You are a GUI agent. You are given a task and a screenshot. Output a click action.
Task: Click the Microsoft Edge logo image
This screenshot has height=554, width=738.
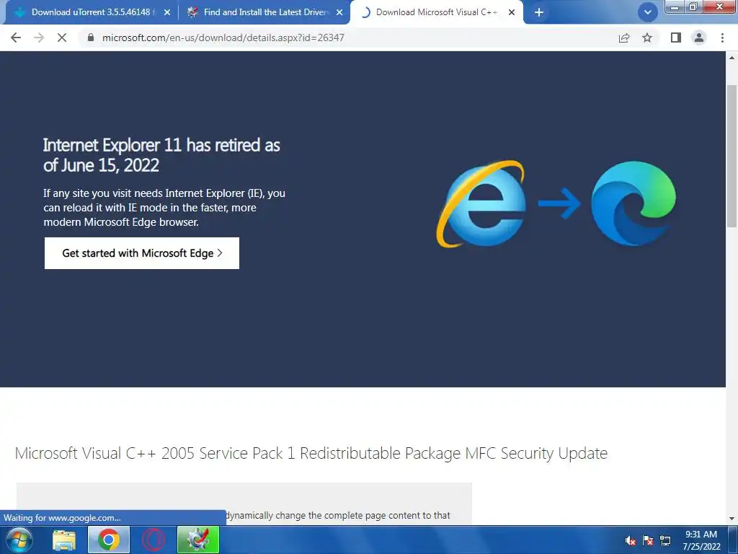633,203
